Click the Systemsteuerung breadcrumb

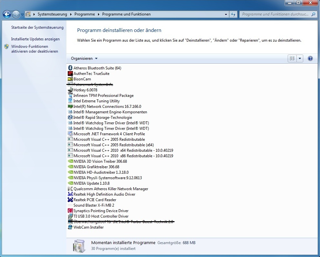[52, 14]
